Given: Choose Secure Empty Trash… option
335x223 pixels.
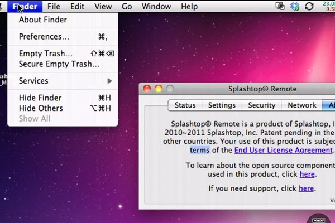Looking at the screenshot, I should click(x=59, y=64).
